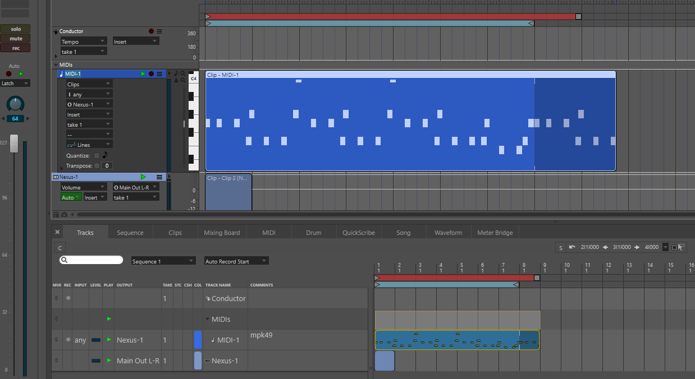
Task: Collapse the MIDIs track folder
Action: (56, 65)
